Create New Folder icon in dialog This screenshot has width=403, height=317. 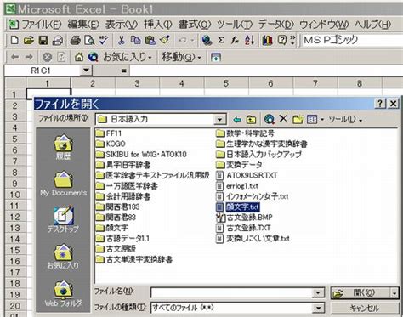coord(298,120)
